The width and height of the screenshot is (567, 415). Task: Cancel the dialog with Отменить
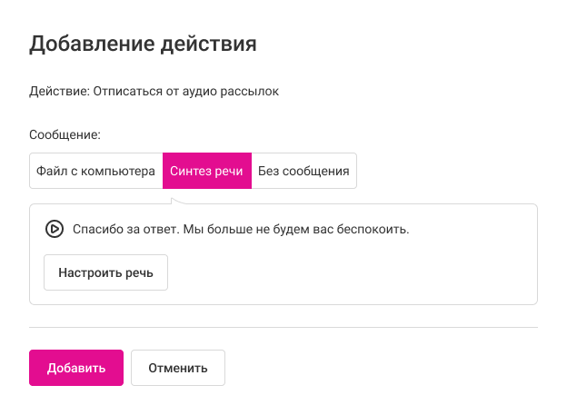point(178,368)
